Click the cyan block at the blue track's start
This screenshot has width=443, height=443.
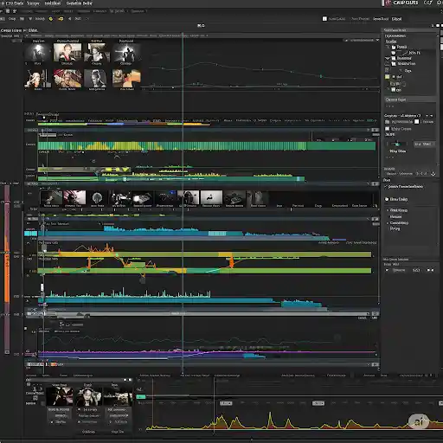[30, 234]
